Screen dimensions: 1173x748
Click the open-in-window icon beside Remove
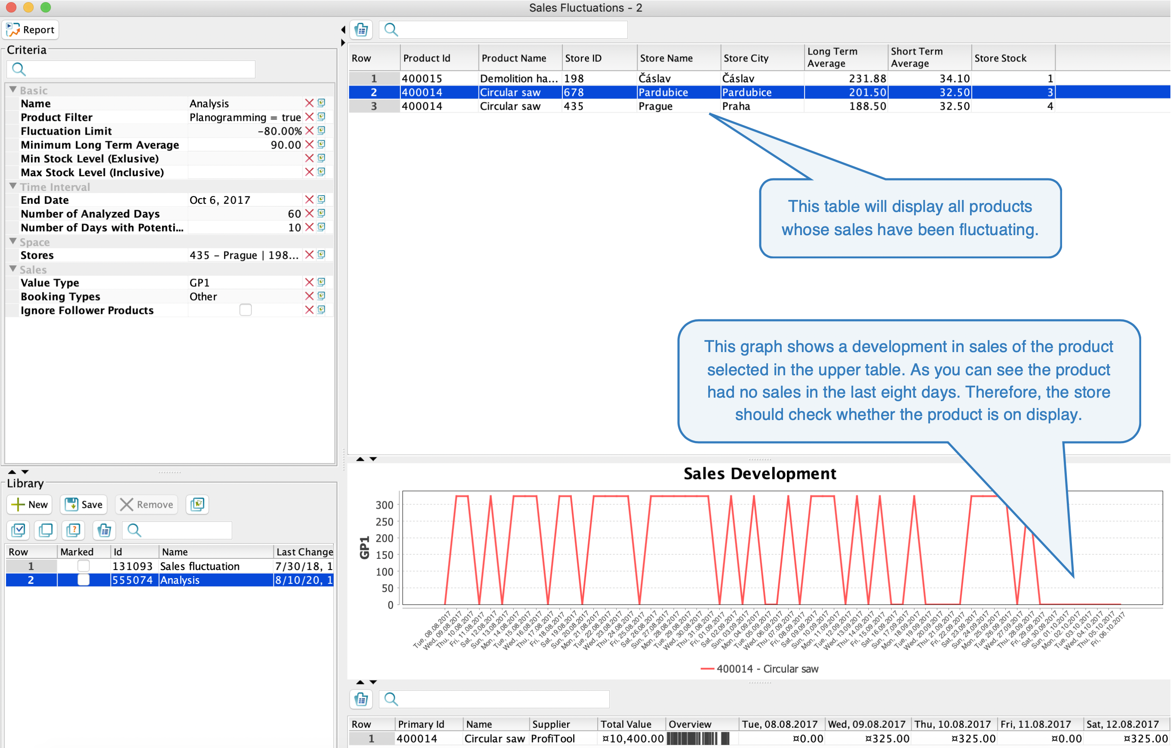click(x=197, y=505)
